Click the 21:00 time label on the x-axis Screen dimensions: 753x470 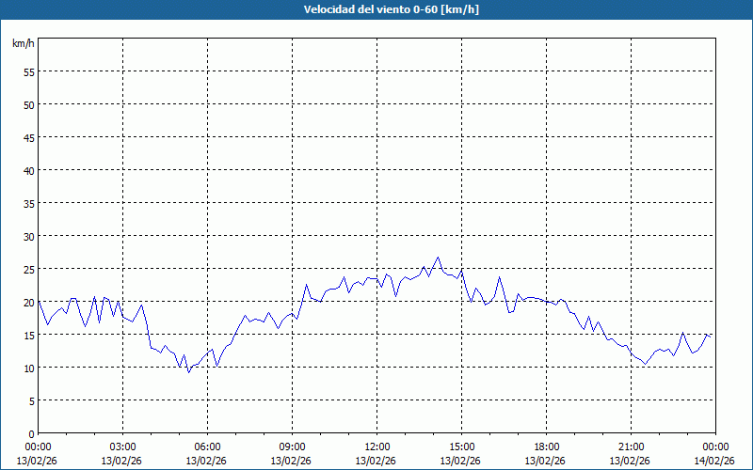[x=631, y=446]
